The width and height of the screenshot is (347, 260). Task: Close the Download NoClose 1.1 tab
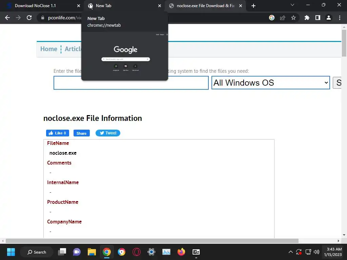[79, 6]
